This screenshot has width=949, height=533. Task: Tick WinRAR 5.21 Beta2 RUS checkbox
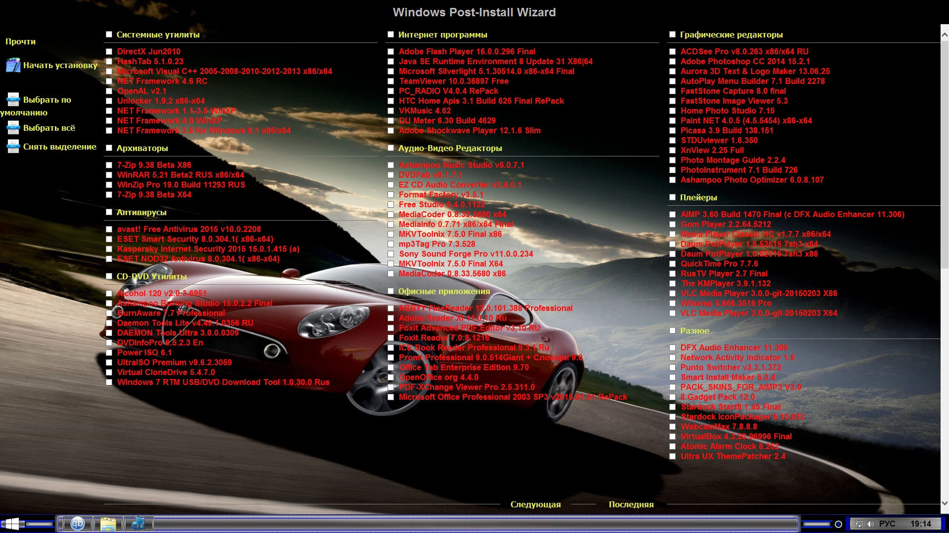(109, 175)
